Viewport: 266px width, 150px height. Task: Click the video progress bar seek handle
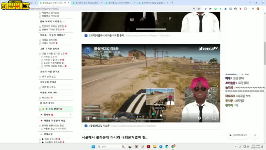tap(153, 114)
